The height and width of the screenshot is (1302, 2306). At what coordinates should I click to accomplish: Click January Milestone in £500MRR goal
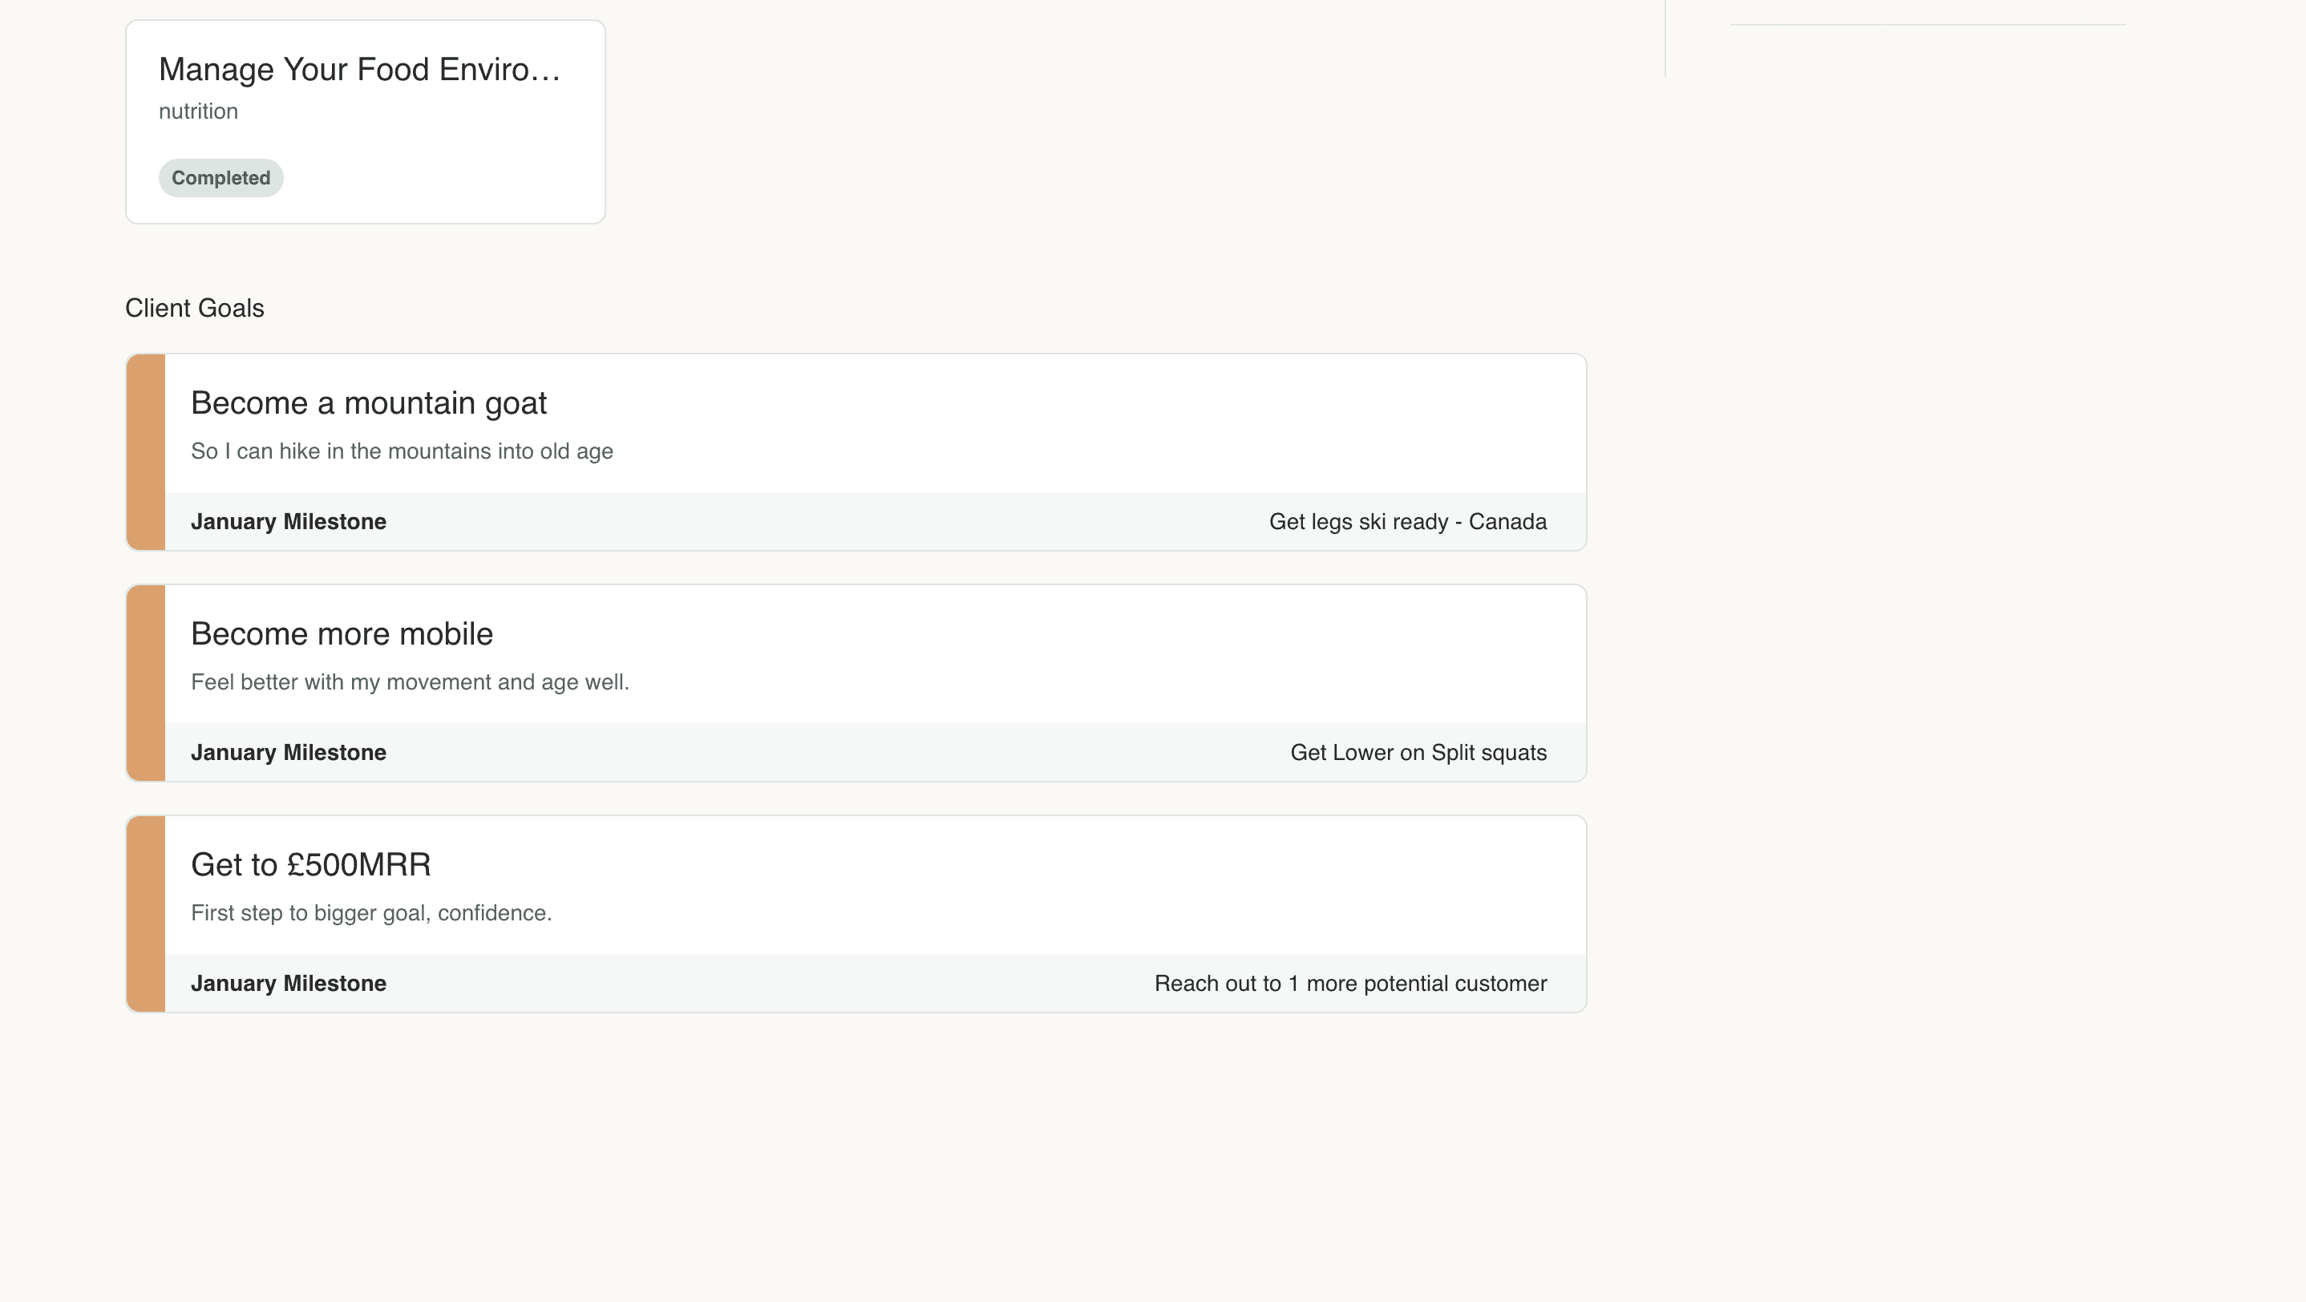pyautogui.click(x=289, y=984)
